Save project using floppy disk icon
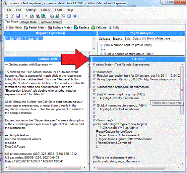Image resolution: width=187 pixels, height=173 pixels. [18, 16]
